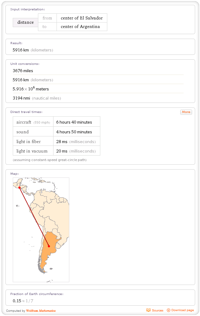Click the Sources book icon
This screenshot has width=200, height=316.
[x=149, y=310]
